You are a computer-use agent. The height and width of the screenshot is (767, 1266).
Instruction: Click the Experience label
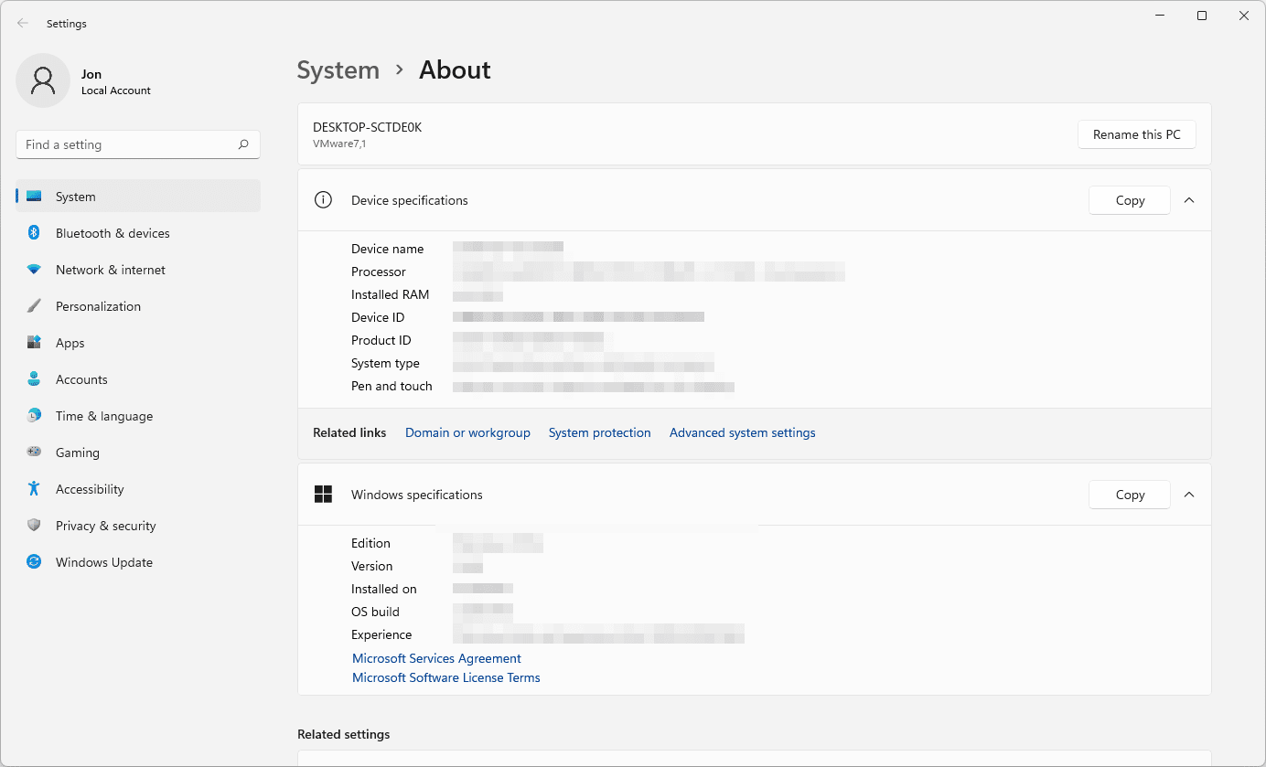(x=381, y=634)
